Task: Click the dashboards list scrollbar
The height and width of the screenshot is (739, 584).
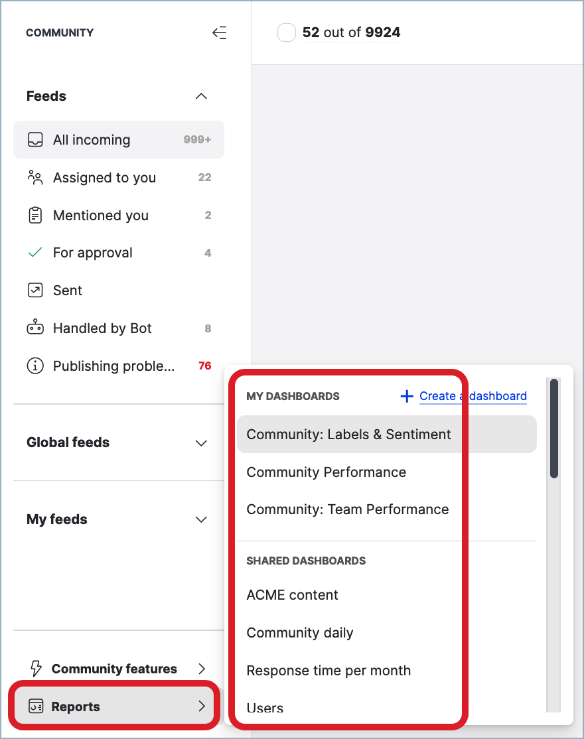Action: click(554, 428)
